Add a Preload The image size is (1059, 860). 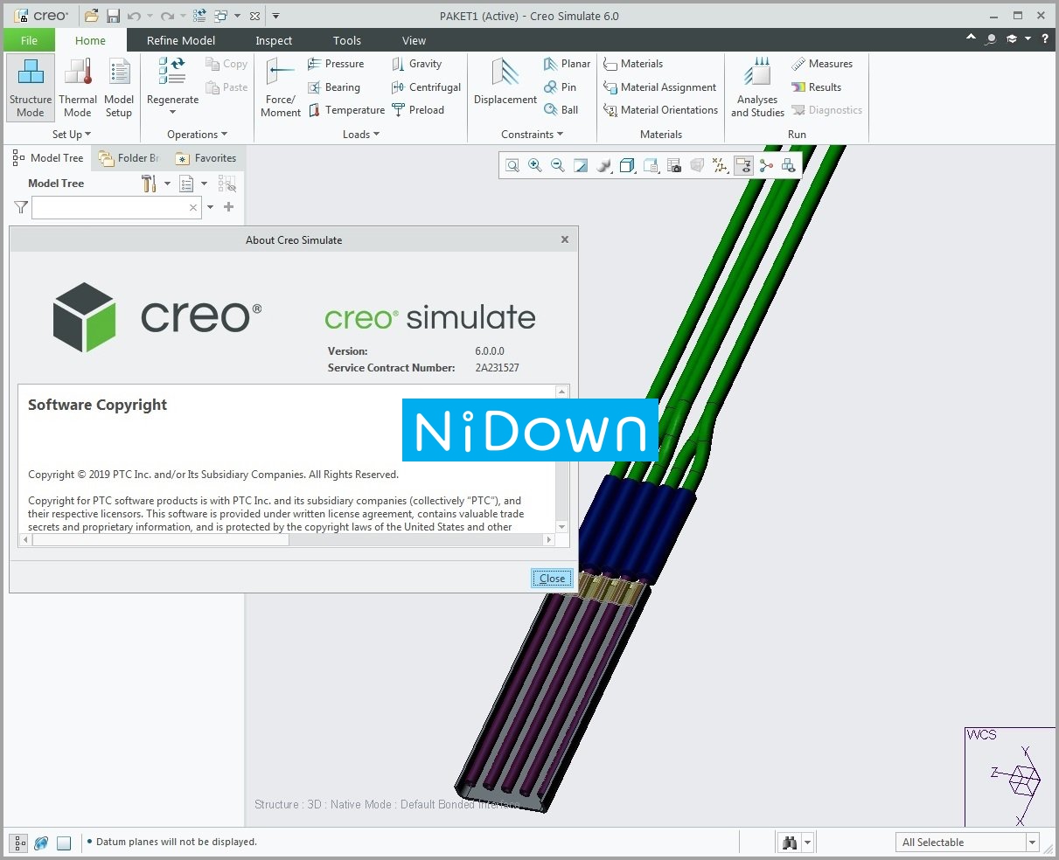[x=418, y=110]
